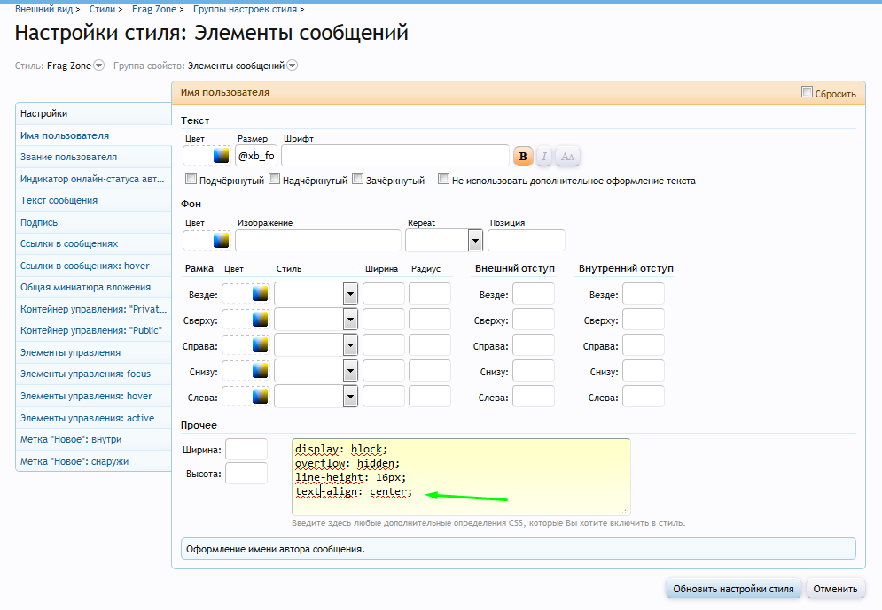Focus the Высота field under Прочее
The width and height of the screenshot is (882, 610).
pyautogui.click(x=246, y=474)
